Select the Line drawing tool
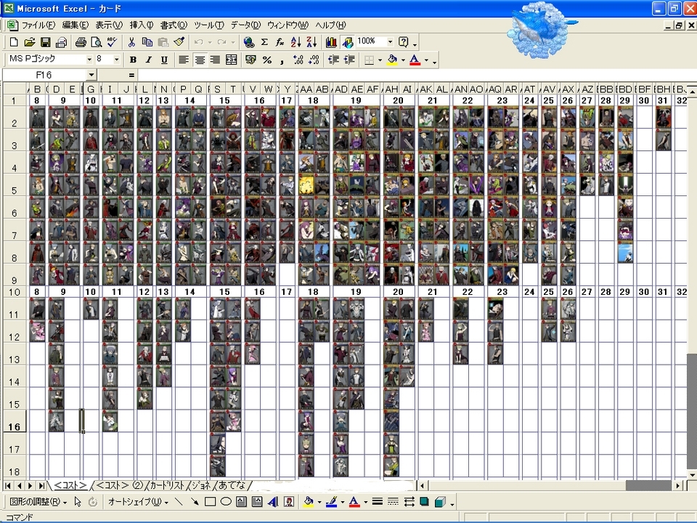The height and width of the screenshot is (523, 697). pos(179,502)
